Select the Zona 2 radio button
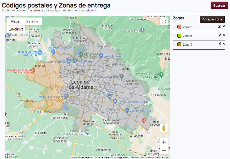The height and width of the screenshot is (159, 230). point(175,36)
